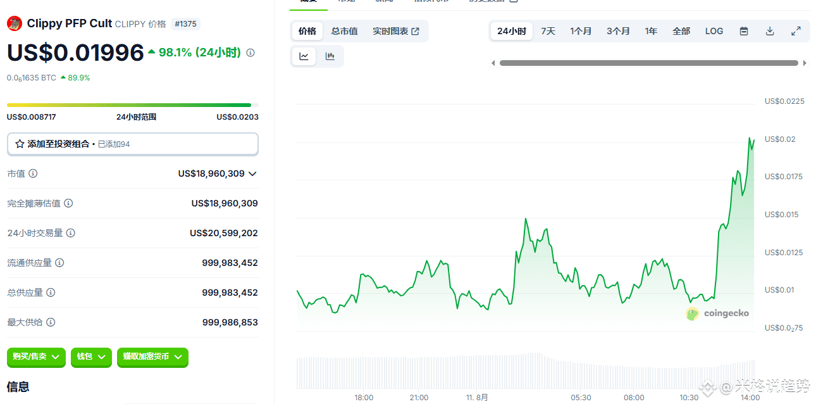Click the 18:00 x-axis label

tap(364, 398)
